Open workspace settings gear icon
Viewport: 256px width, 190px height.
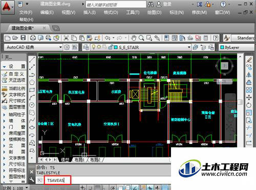(x=67, y=47)
